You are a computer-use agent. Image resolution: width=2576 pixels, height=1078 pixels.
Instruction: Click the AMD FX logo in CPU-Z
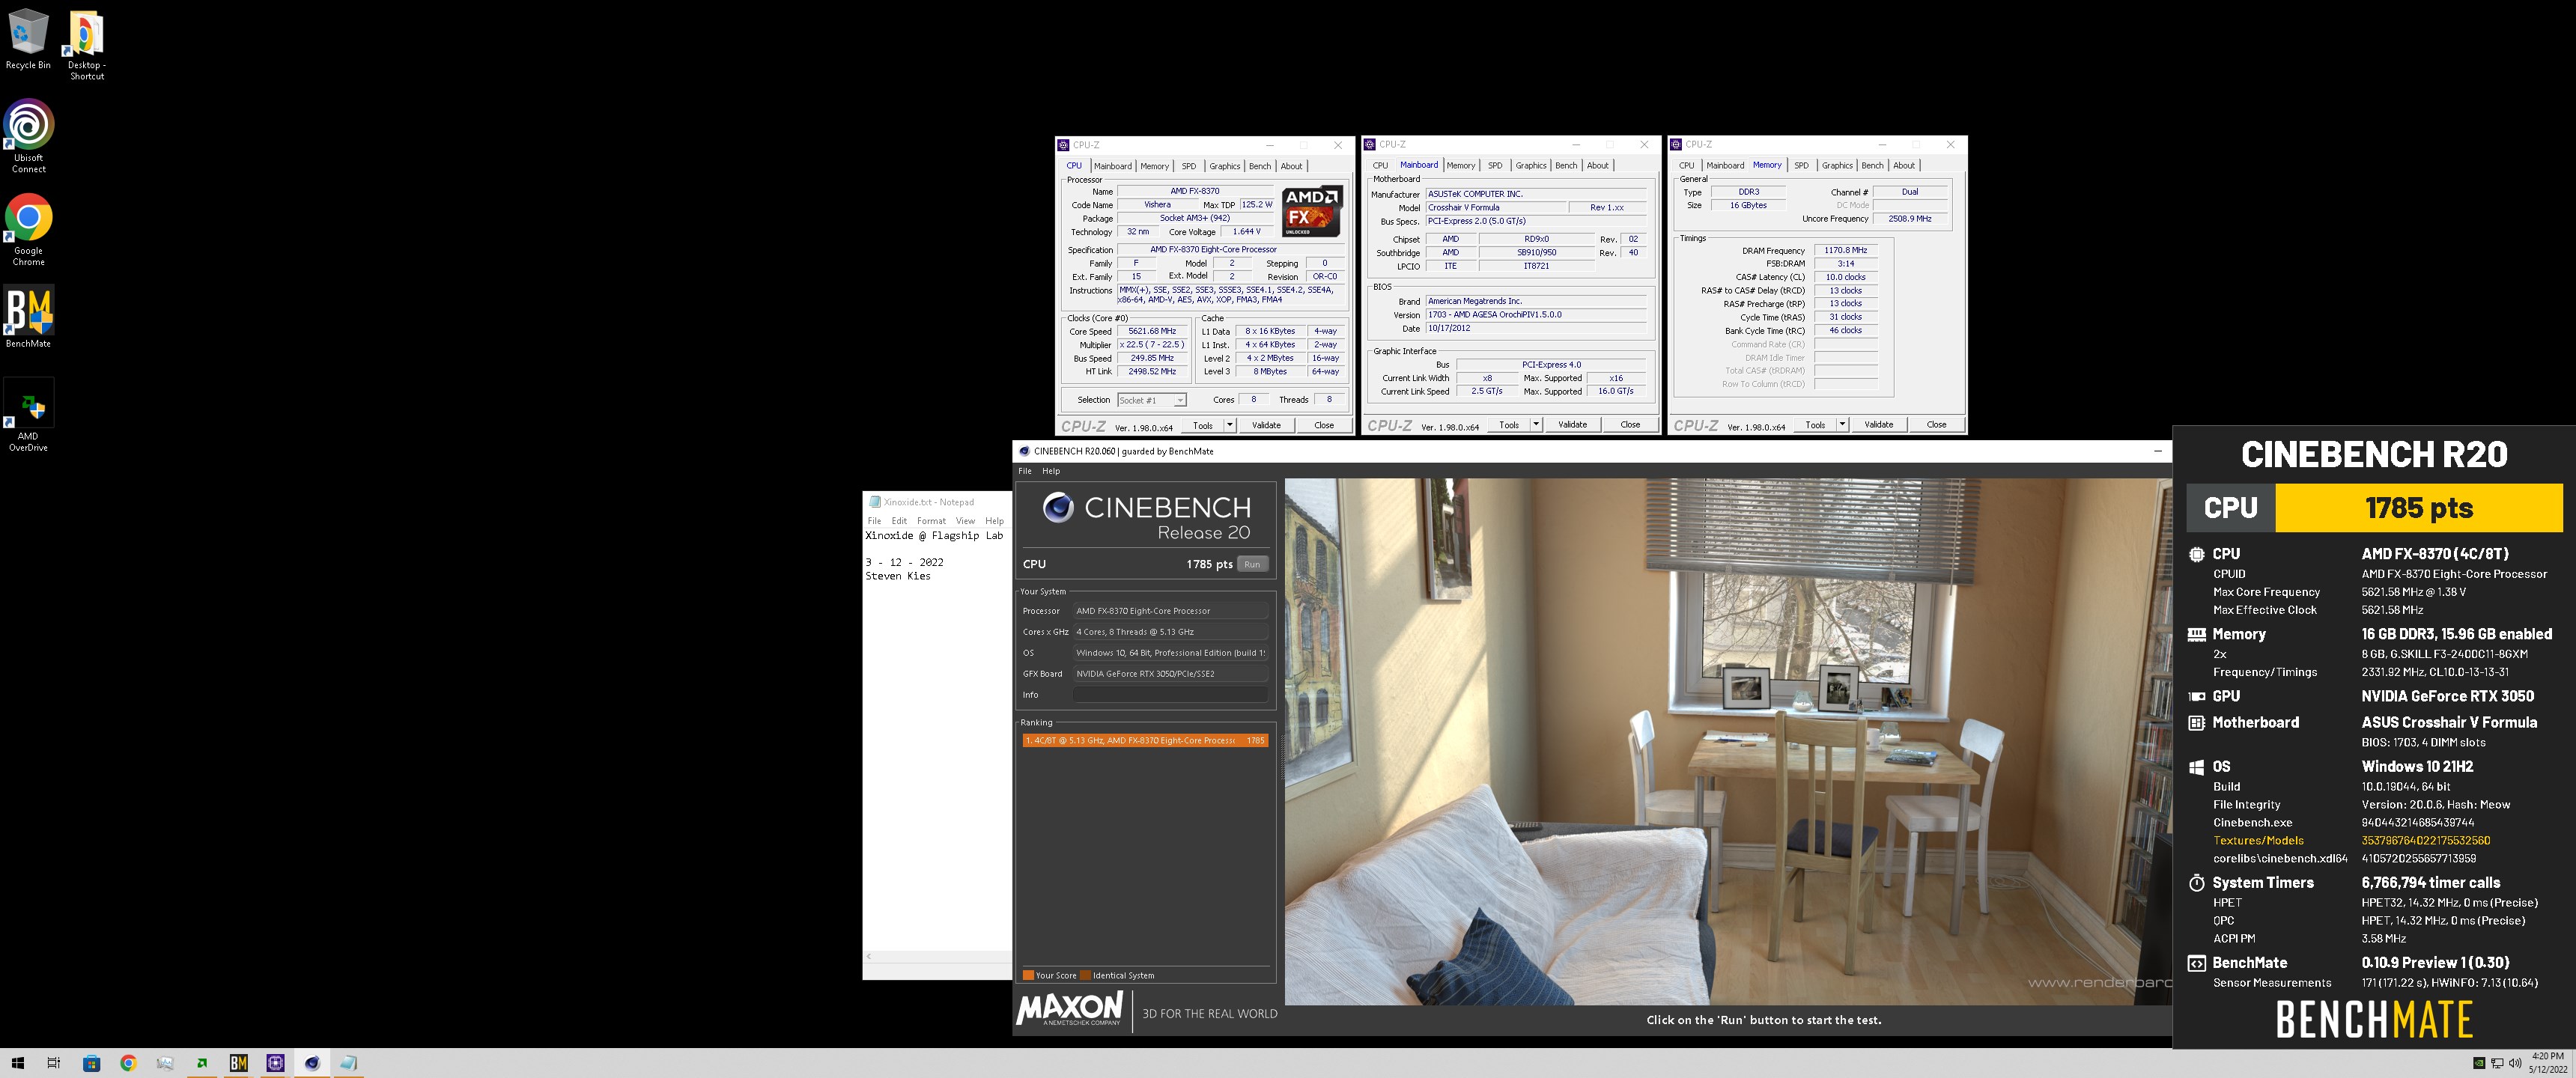pos(1311,211)
